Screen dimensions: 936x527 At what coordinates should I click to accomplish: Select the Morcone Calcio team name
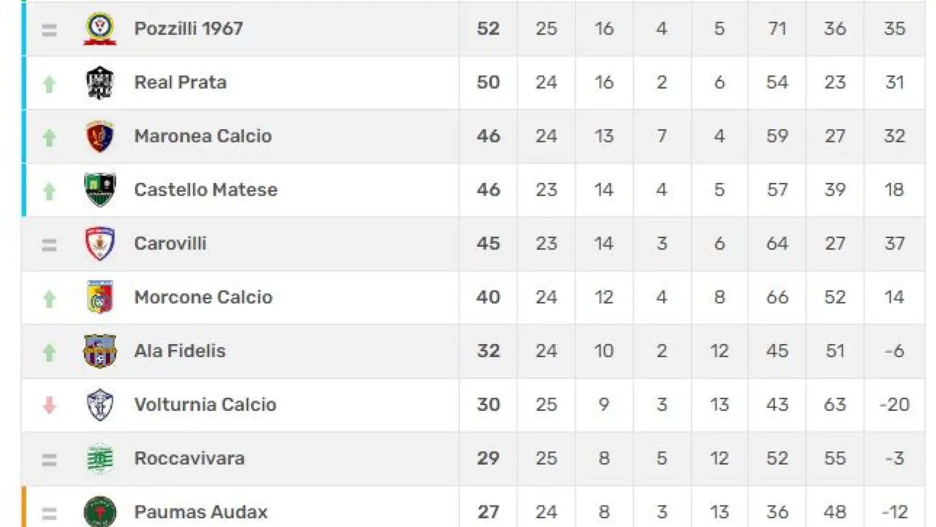pyautogui.click(x=203, y=297)
